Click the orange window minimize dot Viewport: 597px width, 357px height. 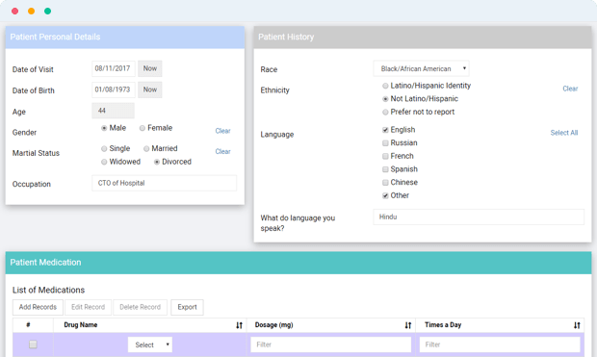tap(31, 11)
